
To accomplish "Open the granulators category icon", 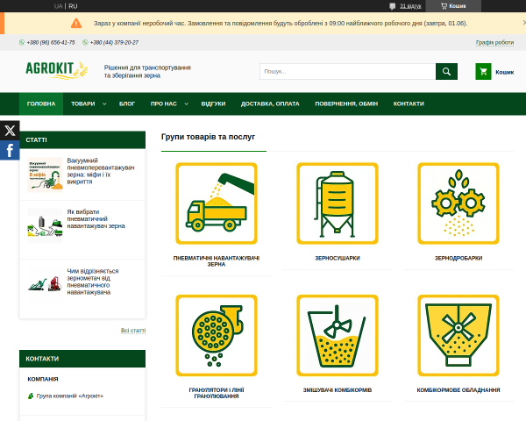I will (x=217, y=335).
